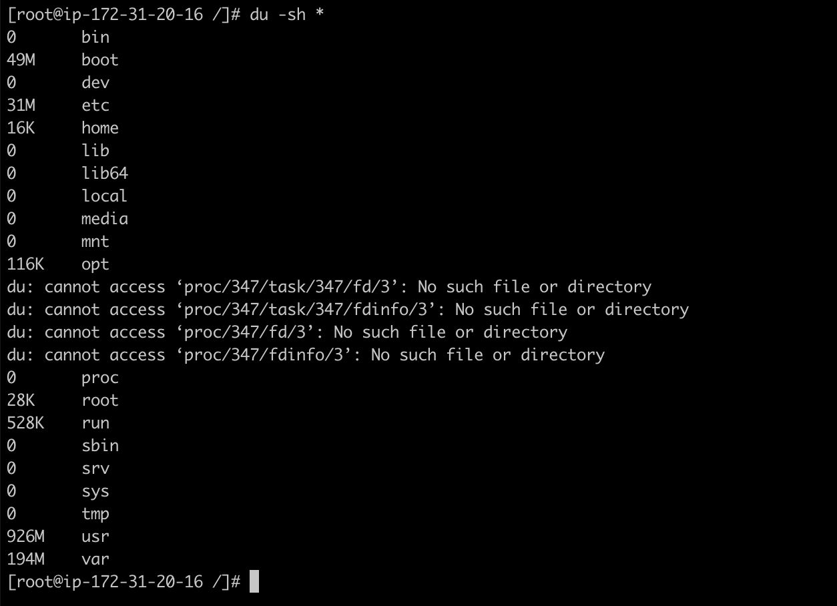The image size is (837, 606).
Task: Click the terminal cursor block at prompt
Action: (x=254, y=581)
